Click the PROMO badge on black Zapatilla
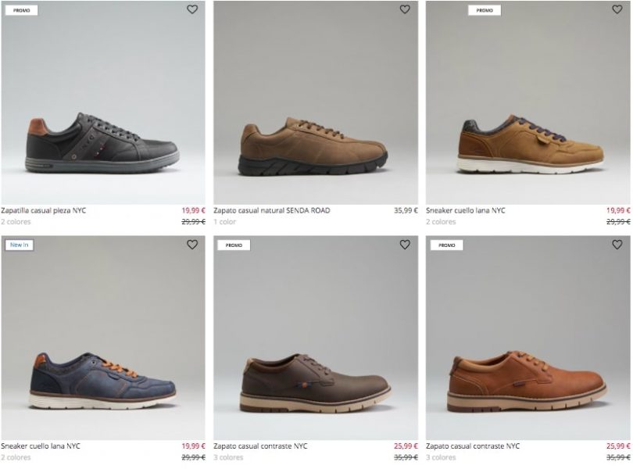Viewport: 633px width, 469px height. point(21,10)
